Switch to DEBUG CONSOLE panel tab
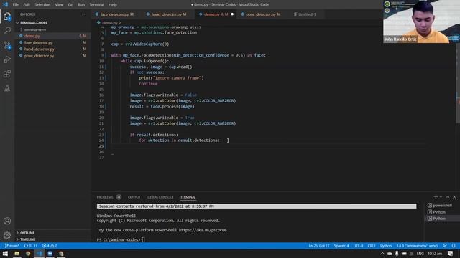 point(160,197)
